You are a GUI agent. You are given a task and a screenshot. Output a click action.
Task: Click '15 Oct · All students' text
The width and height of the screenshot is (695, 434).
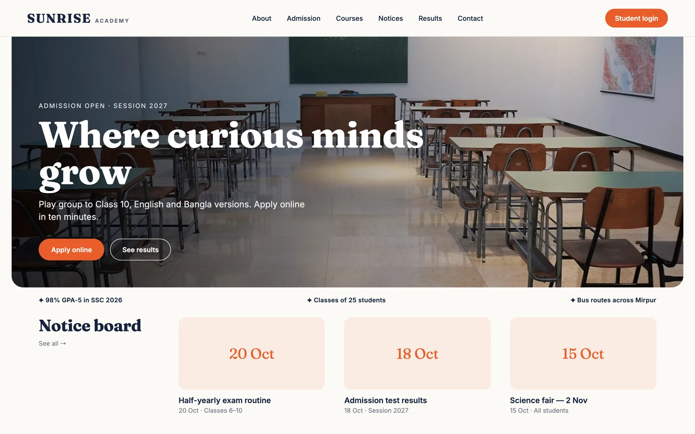(x=539, y=410)
